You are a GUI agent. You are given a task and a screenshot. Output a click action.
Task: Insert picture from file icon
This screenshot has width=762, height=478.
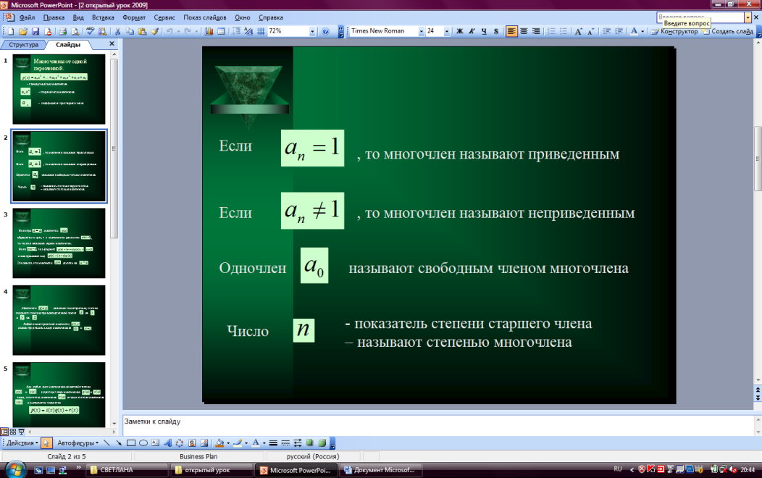(204, 443)
